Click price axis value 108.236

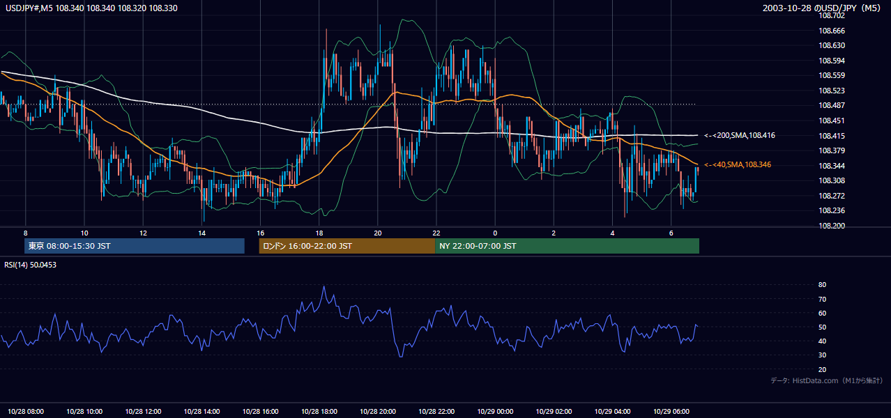tap(831, 210)
